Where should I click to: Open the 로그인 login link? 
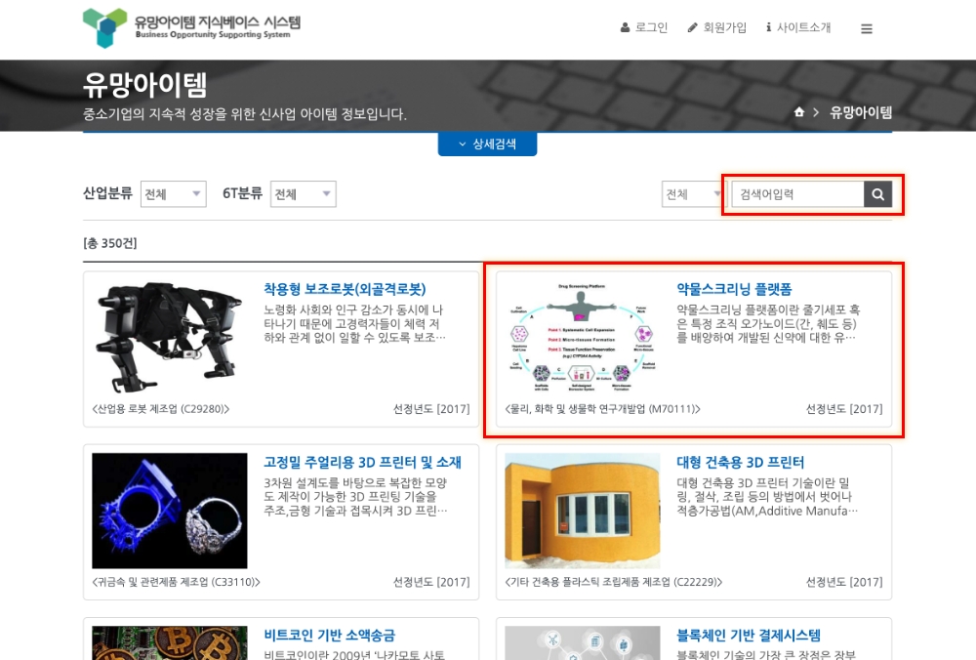pyautogui.click(x=644, y=27)
